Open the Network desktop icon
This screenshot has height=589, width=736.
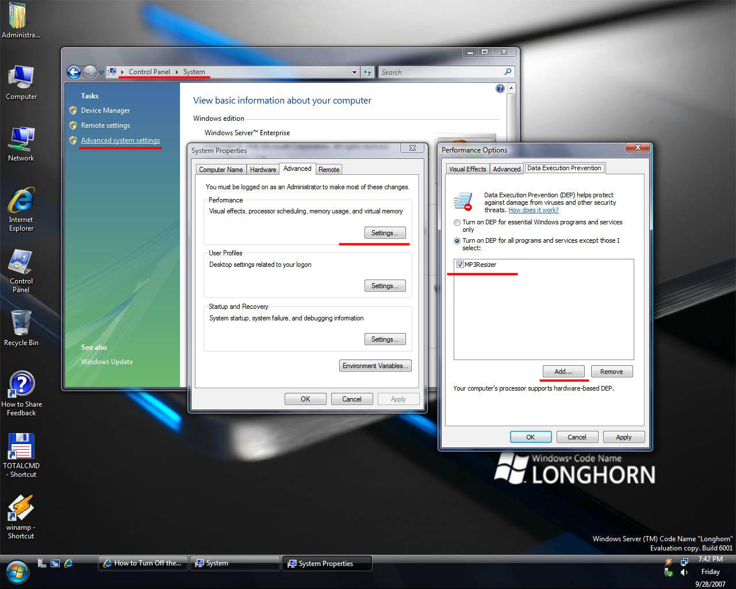pyautogui.click(x=21, y=139)
